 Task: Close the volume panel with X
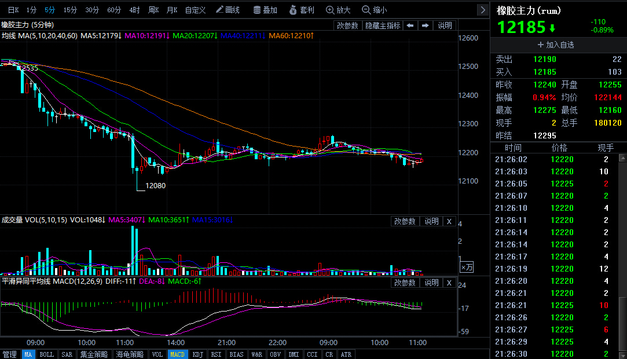(x=449, y=221)
